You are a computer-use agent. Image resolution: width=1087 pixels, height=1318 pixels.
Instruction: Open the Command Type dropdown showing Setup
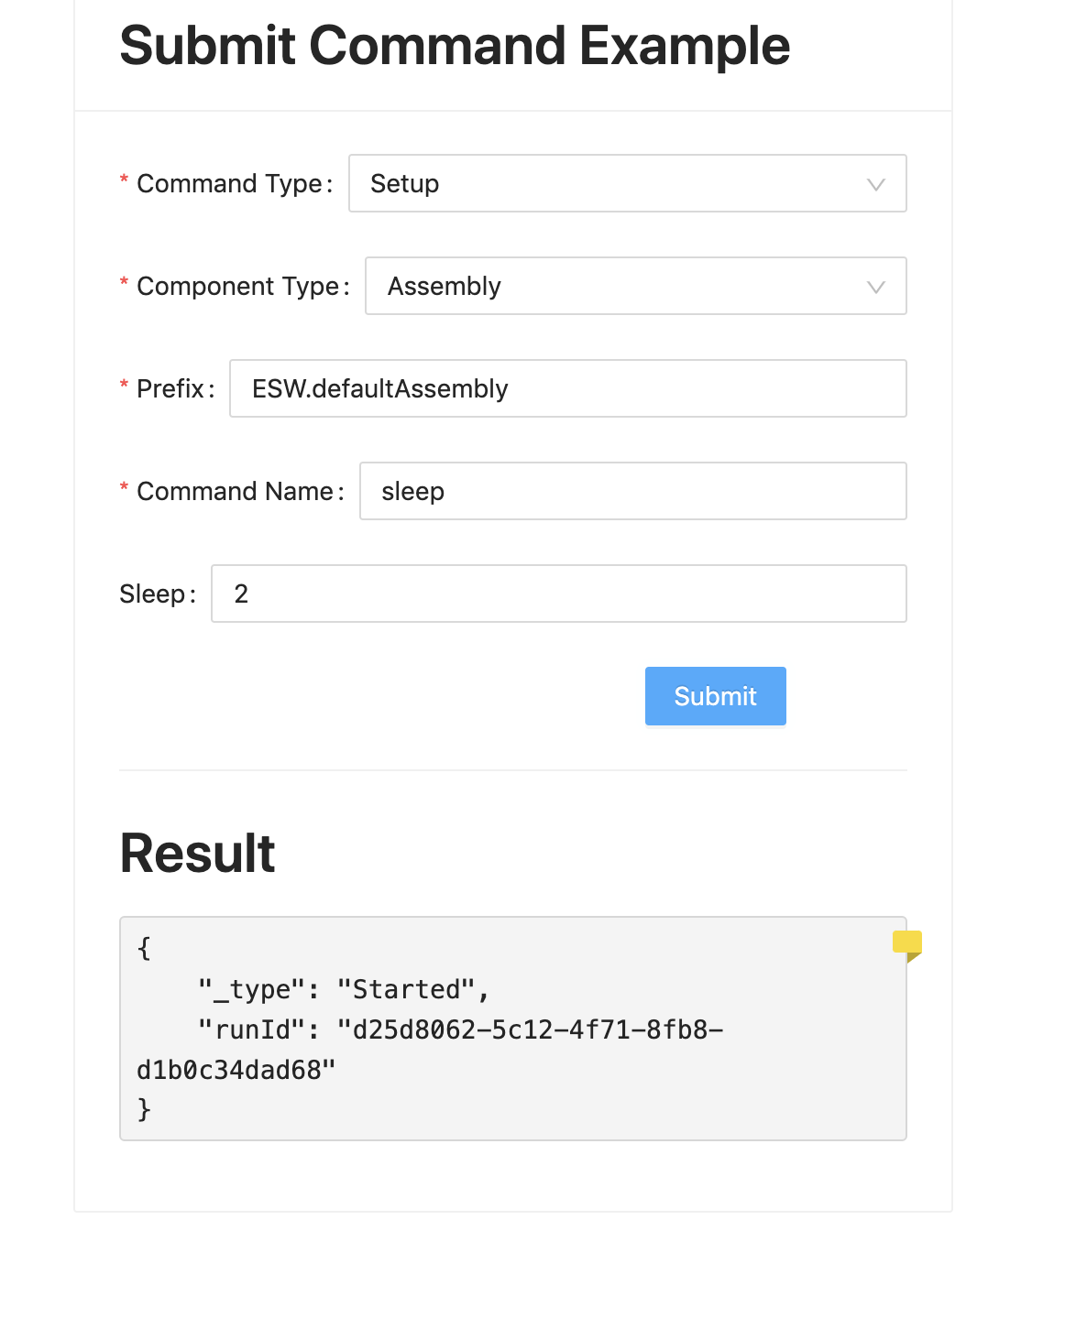[628, 183]
